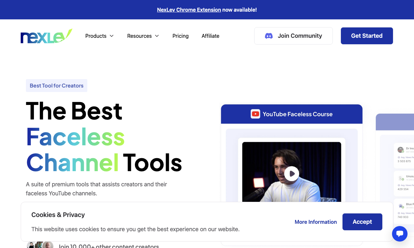Open More Information about cookies
Viewport: 414px width, 248px height.
click(x=316, y=222)
